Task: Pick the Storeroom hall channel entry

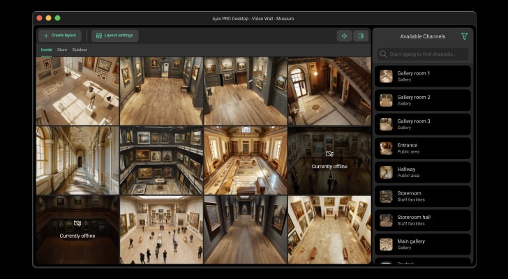Action: point(423,220)
